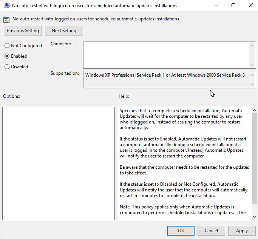The image size is (258, 239).
Task: Click the Comment box scroll up arrow
Action: click(252, 46)
